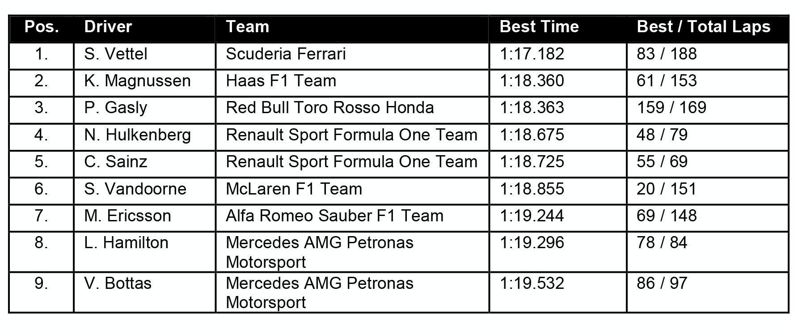Screen dimensions: 794x330
Task: Click the Pos. column header
Action: (x=42, y=27)
